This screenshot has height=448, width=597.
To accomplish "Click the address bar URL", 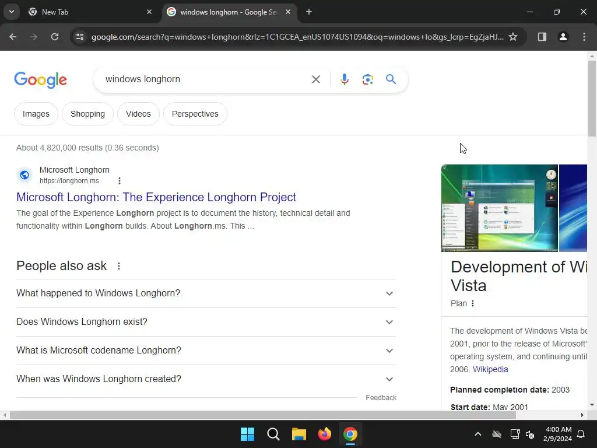I will coord(297,37).
